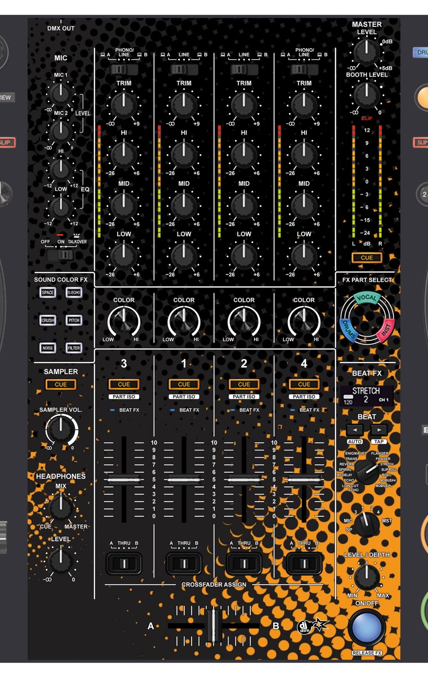Image resolution: width=428 pixels, height=681 pixels.
Task: Click the MIC 1 level knob
Action: [61, 94]
